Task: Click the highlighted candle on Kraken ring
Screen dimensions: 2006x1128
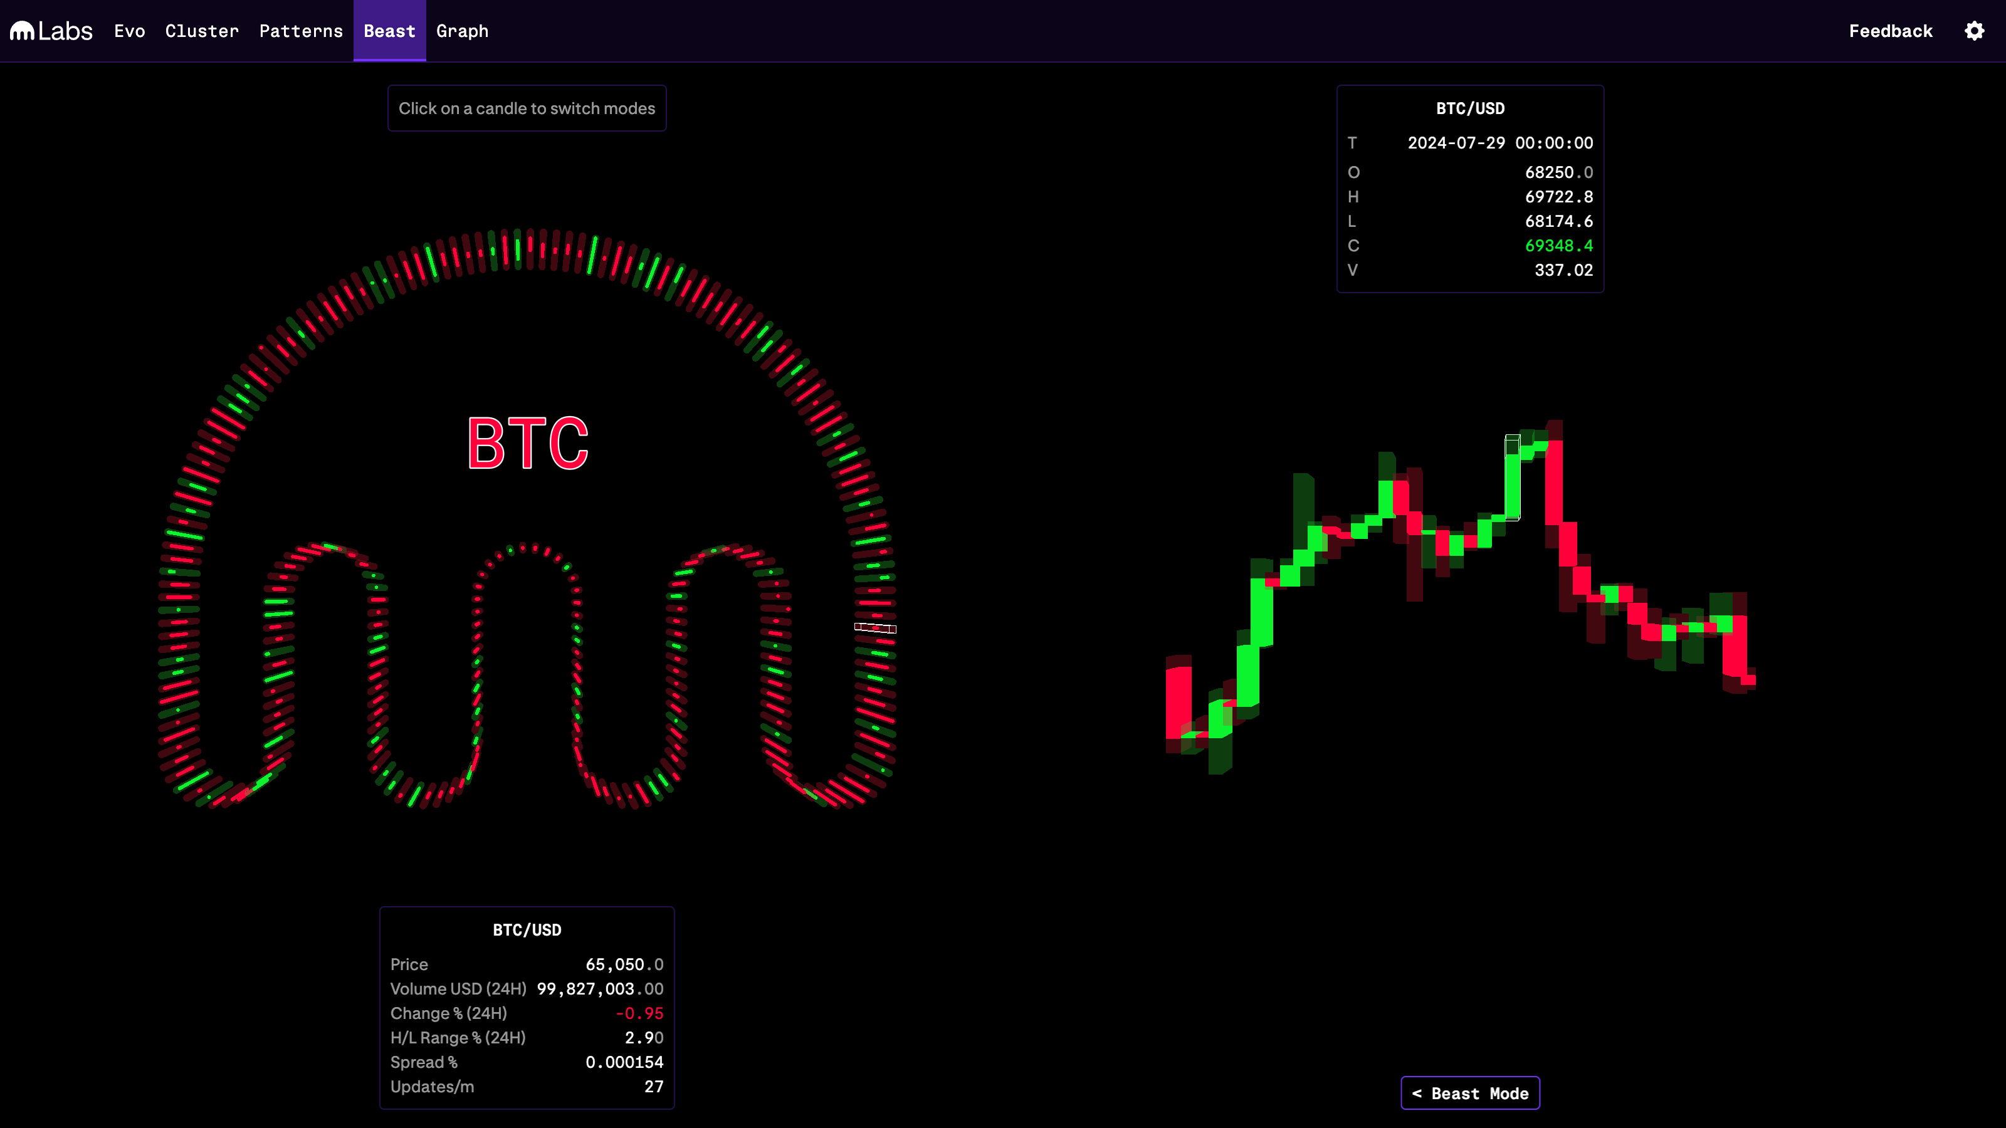Action: click(x=874, y=627)
